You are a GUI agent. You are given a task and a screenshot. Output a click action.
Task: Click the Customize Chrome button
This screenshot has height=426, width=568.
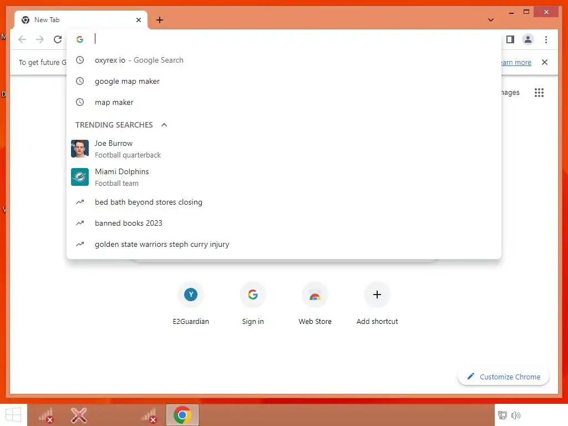[504, 377]
